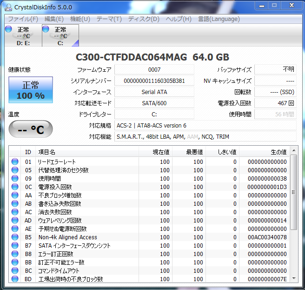This screenshot has height=290, width=305.
Task: Click the 最悪値 column header
Action: [x=189, y=152]
